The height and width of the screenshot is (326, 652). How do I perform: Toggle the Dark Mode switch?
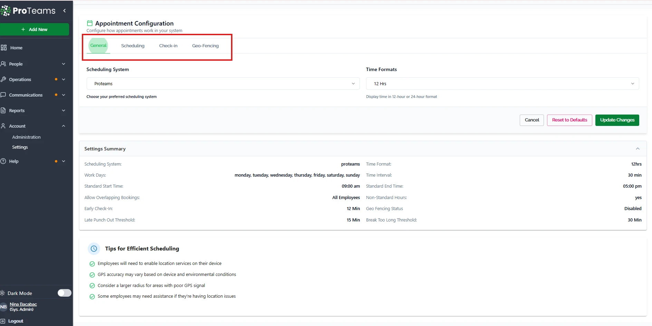pyautogui.click(x=64, y=293)
